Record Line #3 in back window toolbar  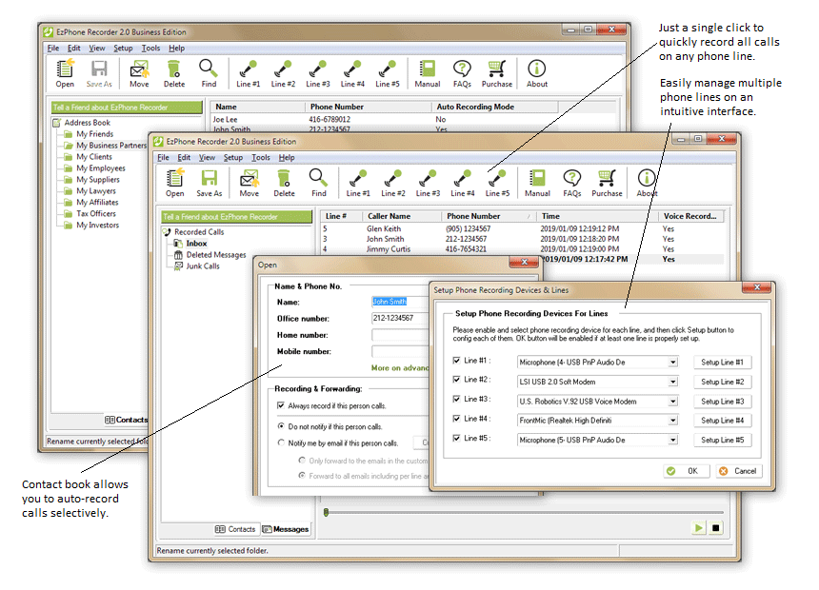pos(317,73)
